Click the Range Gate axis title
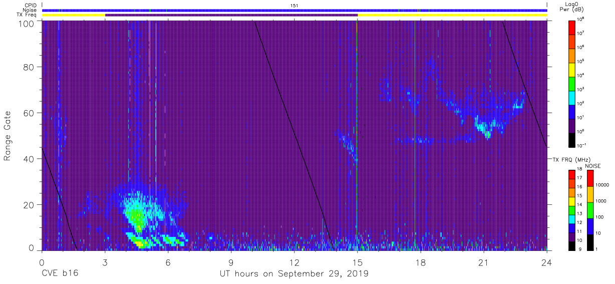Screen dimensions: 615x284 click(8, 136)
